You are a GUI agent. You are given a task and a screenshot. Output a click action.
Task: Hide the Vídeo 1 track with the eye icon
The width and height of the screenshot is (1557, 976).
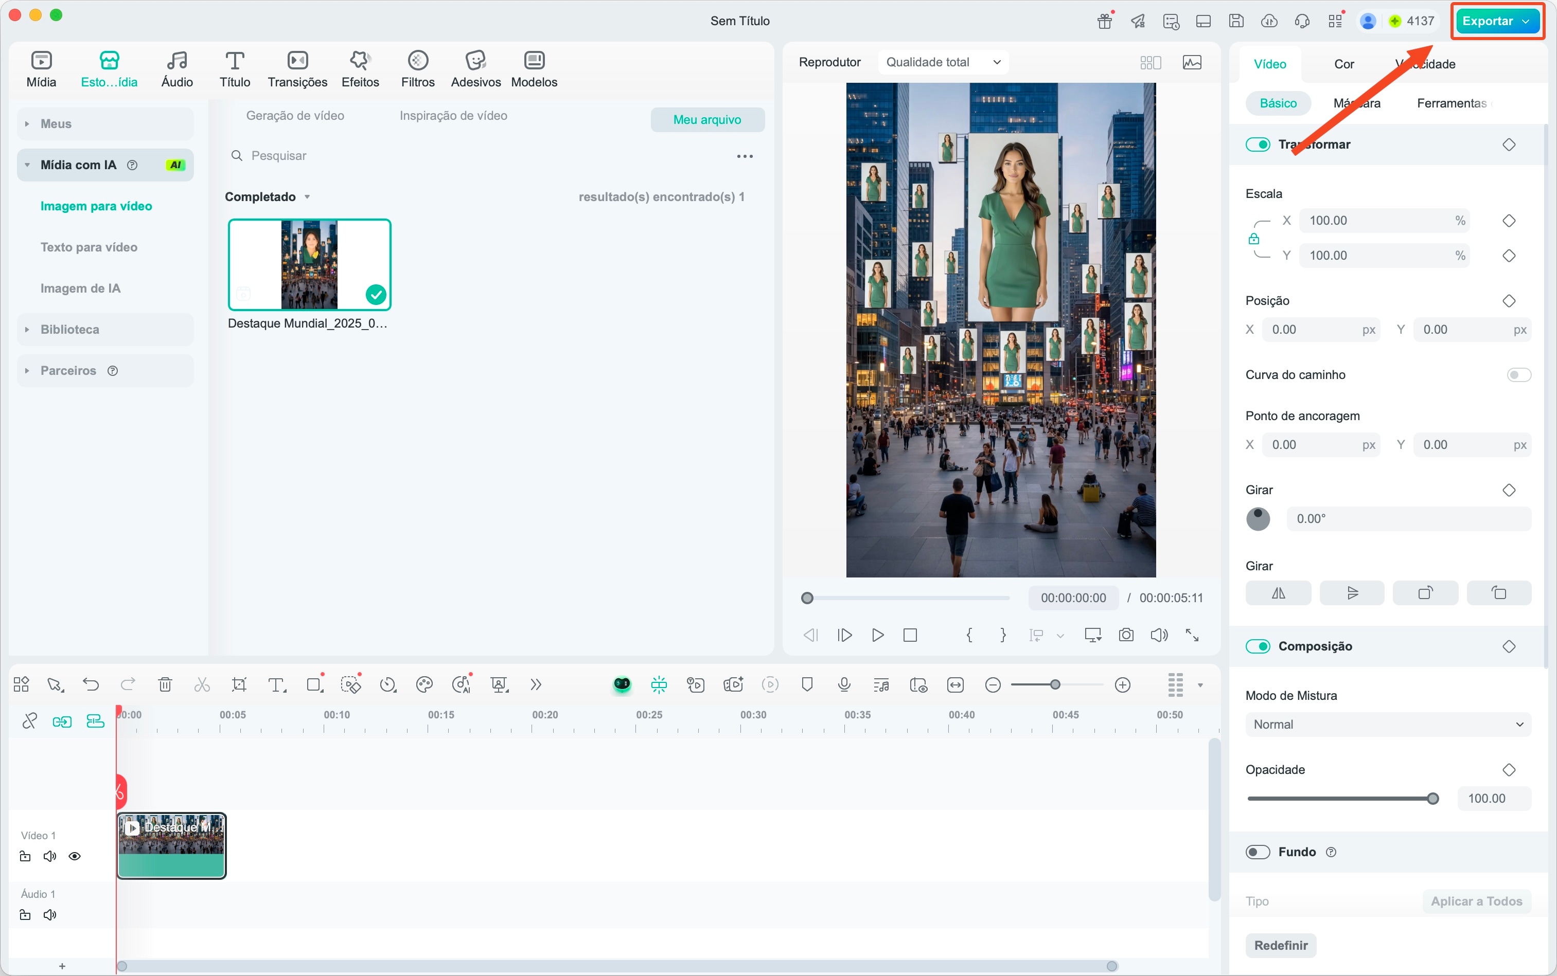click(x=75, y=856)
